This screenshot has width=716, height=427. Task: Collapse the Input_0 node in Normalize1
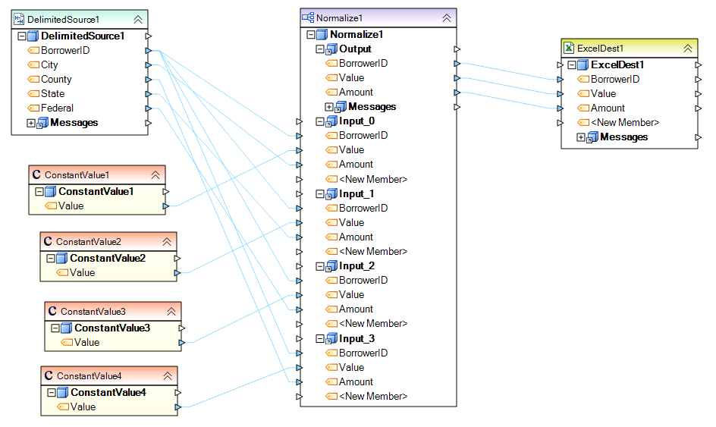[x=320, y=121]
